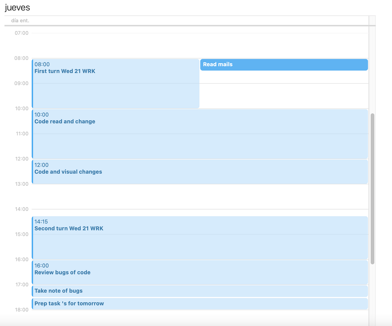Click the día ent. all-day row label
Image resolution: width=392 pixels, height=326 pixels.
tap(20, 20)
